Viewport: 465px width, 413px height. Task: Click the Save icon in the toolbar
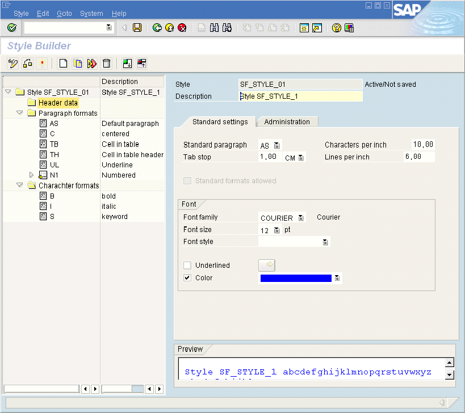point(137,28)
